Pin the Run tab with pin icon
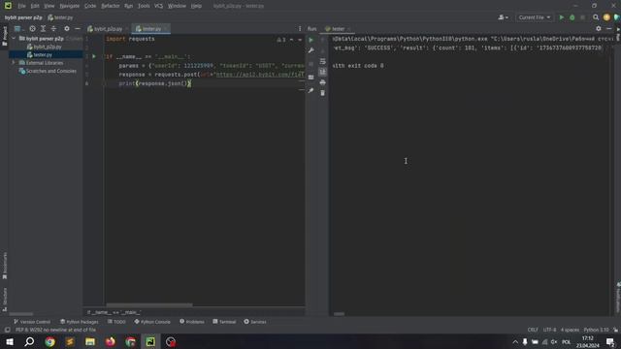This screenshot has width=621, height=349. pyautogui.click(x=311, y=90)
